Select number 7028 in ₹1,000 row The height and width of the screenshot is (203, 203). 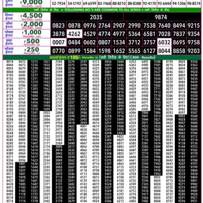point(164,34)
